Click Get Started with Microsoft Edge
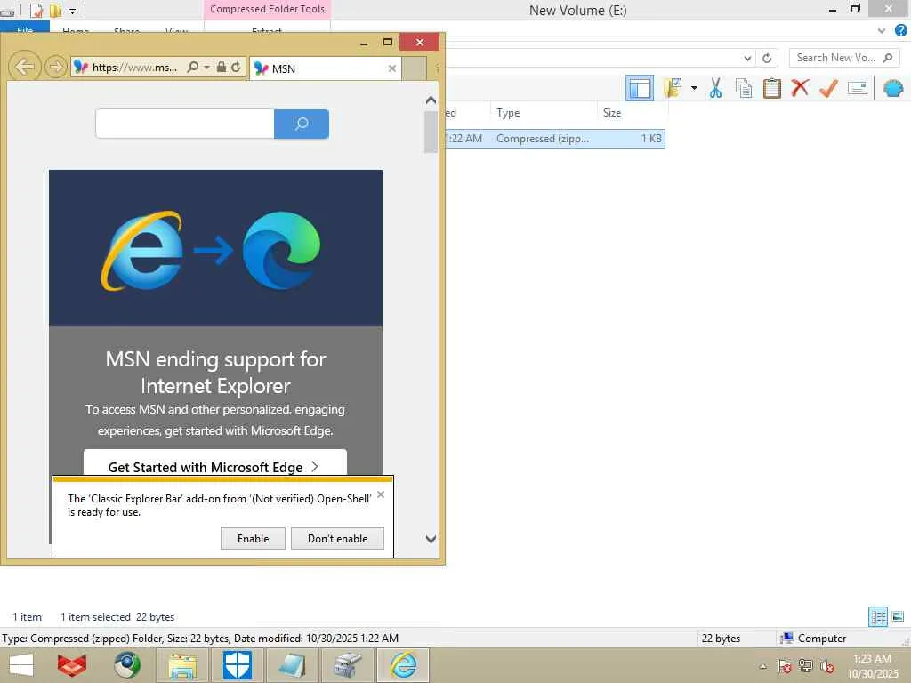Image resolution: width=911 pixels, height=683 pixels. 215,462
